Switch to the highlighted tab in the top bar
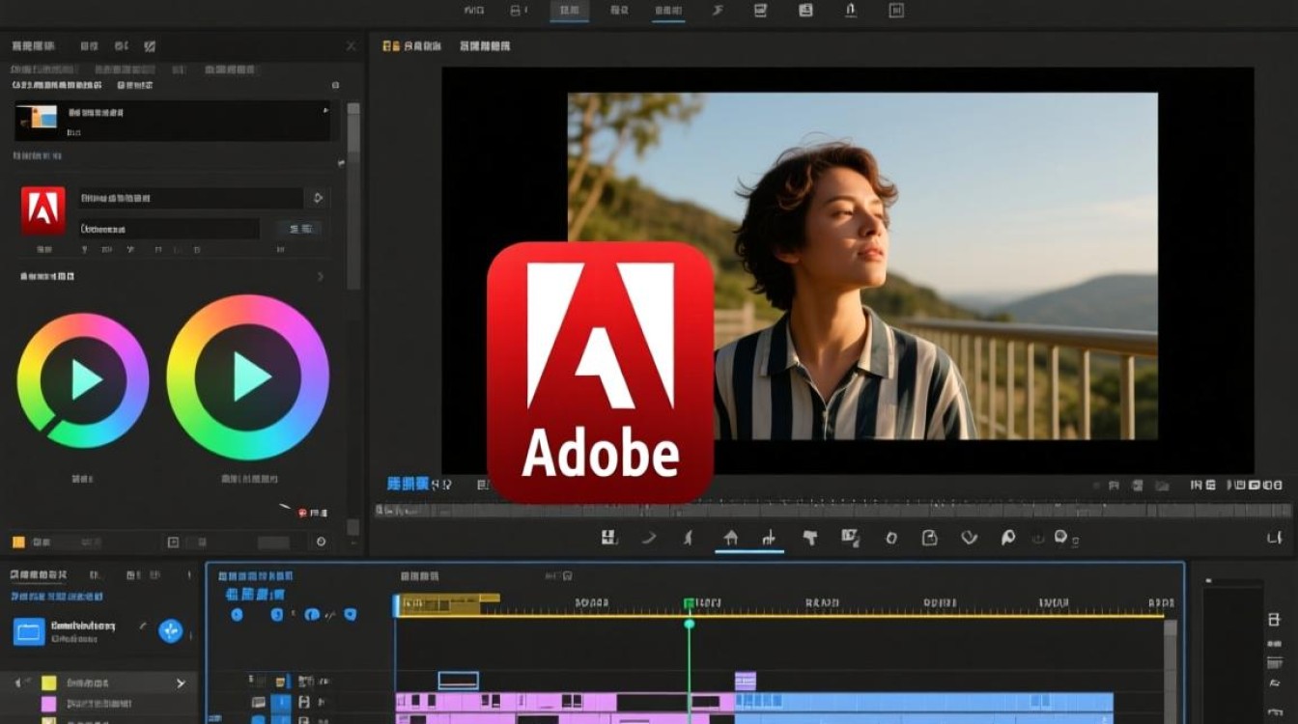The height and width of the screenshot is (724, 1298). pos(570,11)
